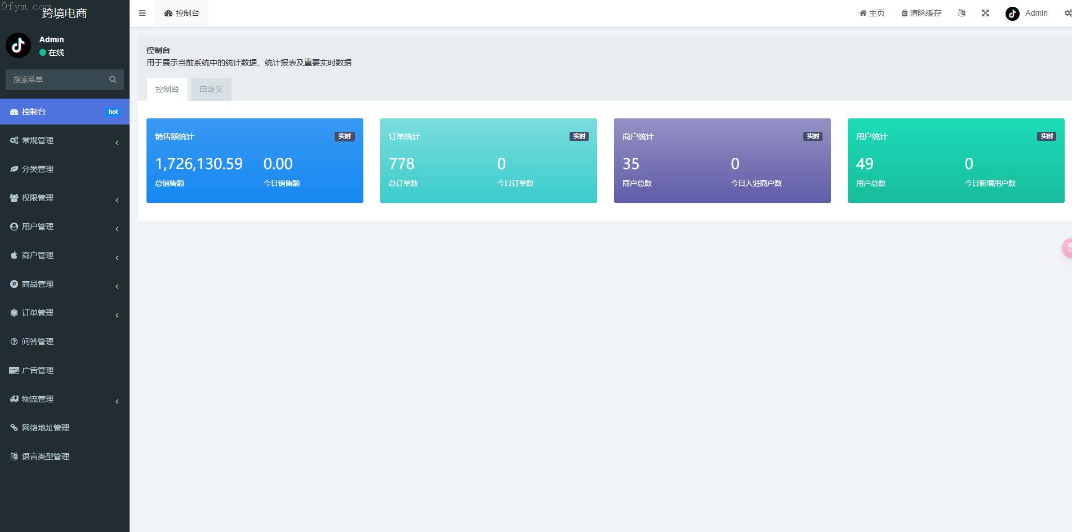This screenshot has height=532, width=1072.
Task: Switch to the 自定义 tab
Action: coord(211,89)
